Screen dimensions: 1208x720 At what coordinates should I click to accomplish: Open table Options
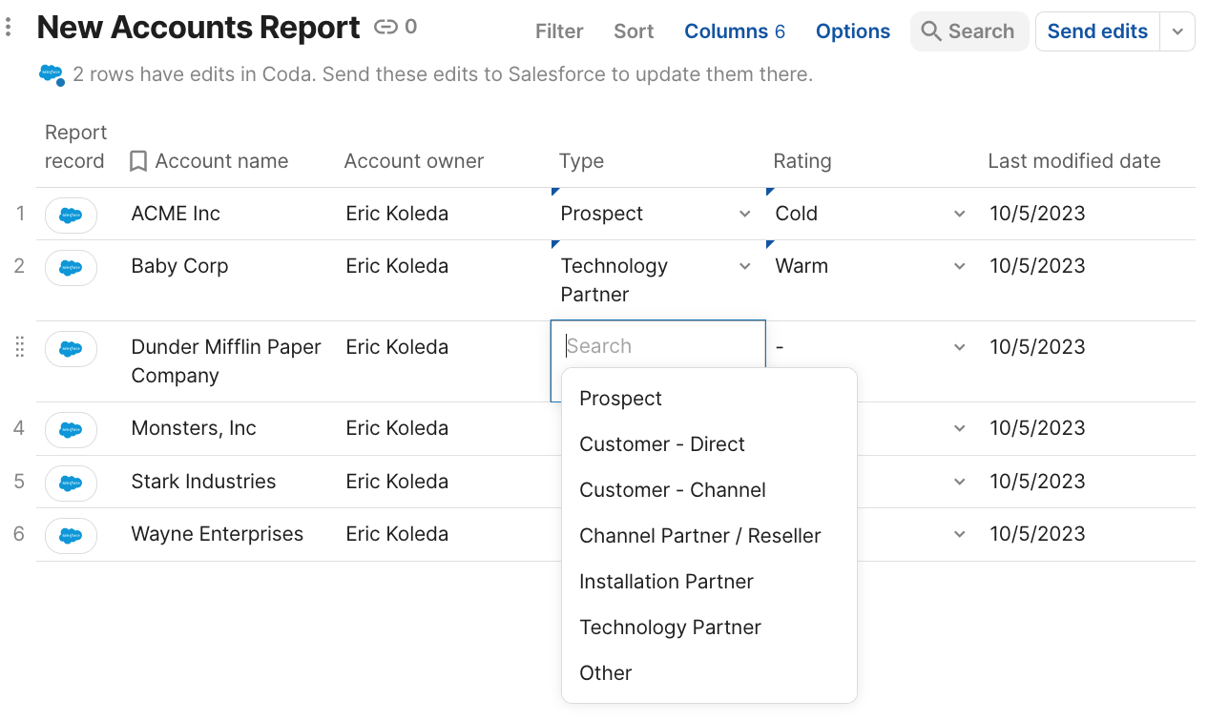point(853,31)
